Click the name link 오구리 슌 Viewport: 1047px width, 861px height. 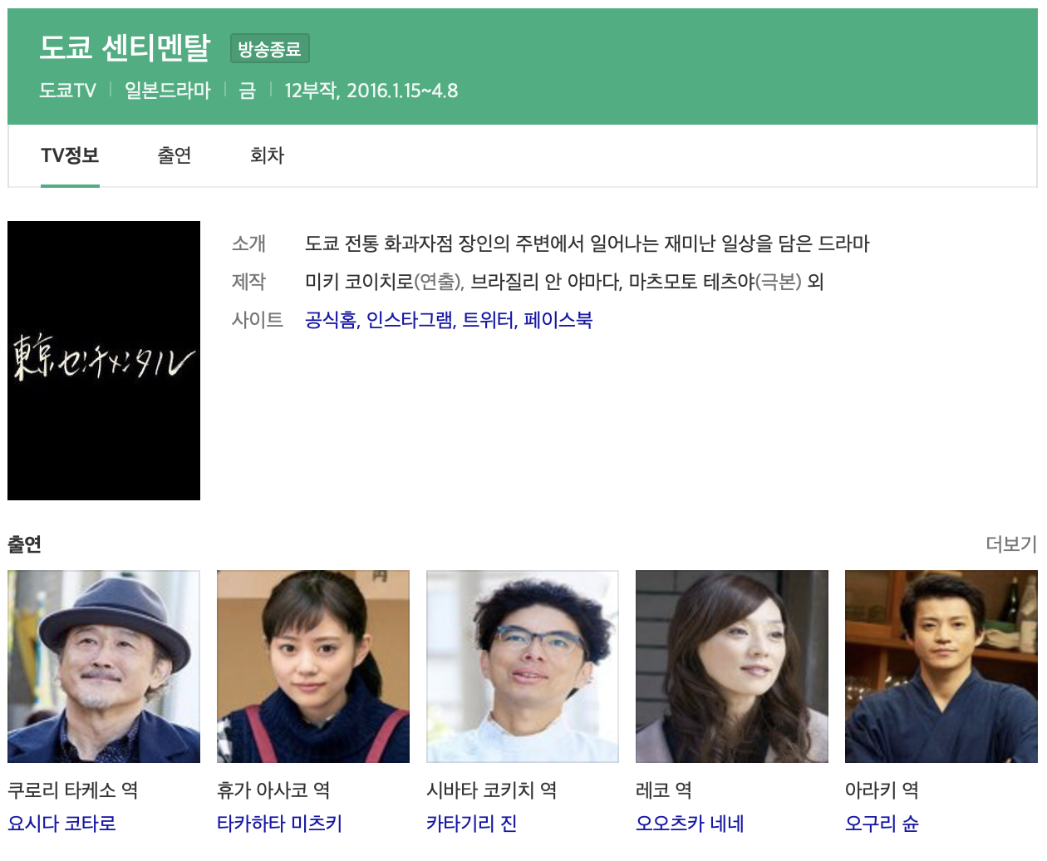(x=882, y=824)
